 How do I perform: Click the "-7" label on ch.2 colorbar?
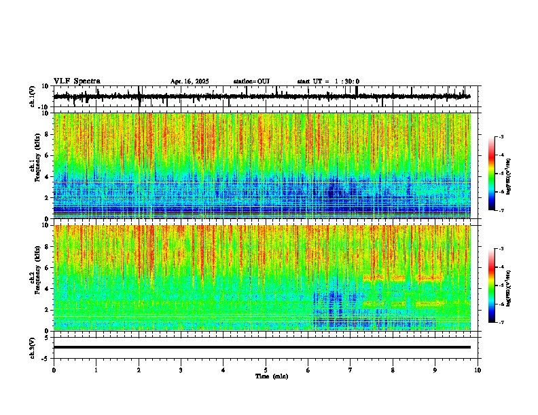(501, 322)
